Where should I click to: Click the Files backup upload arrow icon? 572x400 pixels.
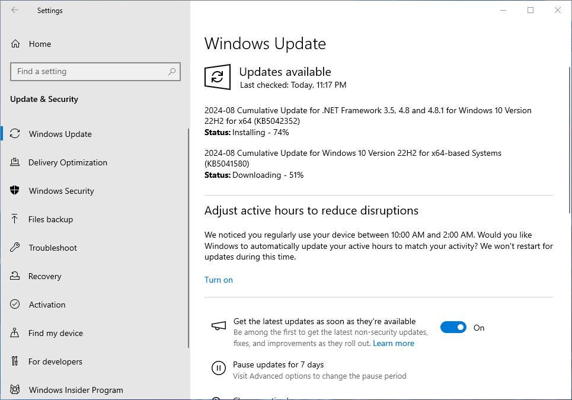pos(15,219)
